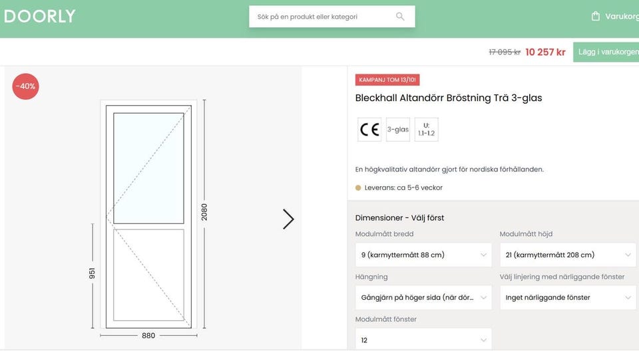This screenshot has width=639, height=351.
Task: Expand Modulmått fönster dropdown
Action: click(423, 340)
